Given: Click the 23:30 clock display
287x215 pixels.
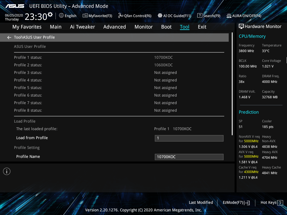Looking at the screenshot, I should 36,17.
